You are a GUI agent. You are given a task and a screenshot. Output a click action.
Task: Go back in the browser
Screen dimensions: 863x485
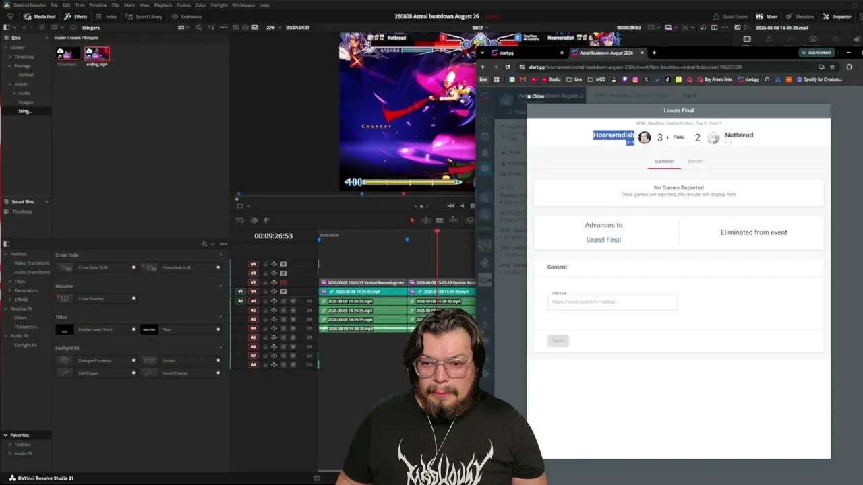pyautogui.click(x=483, y=67)
